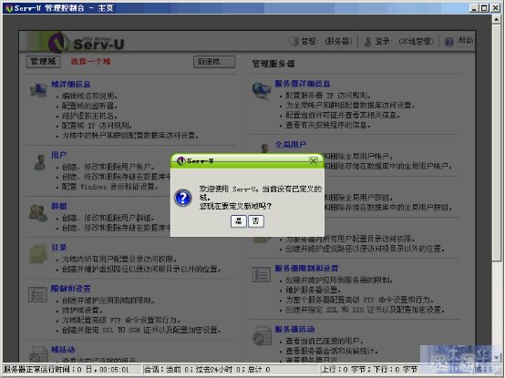Click the server details globe icon

[261, 90]
